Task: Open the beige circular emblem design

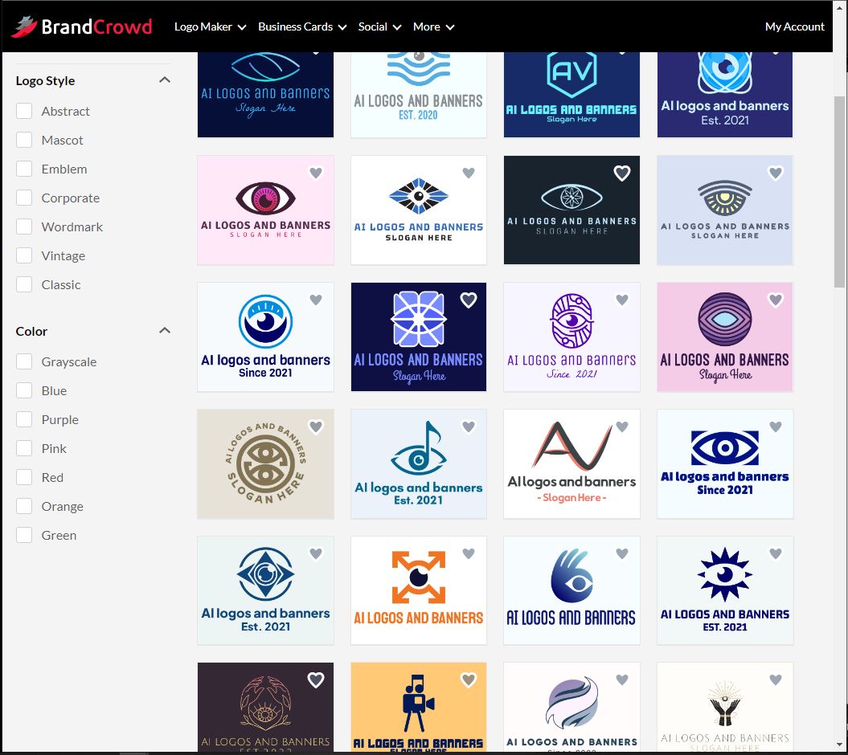Action: tap(265, 463)
